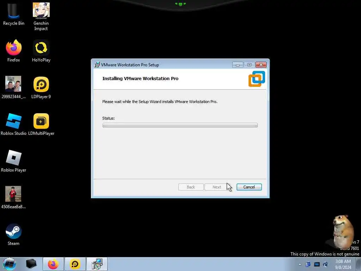Viewport: 361px width, 271px height.
Task: Click the Show desktop strip at taskbar end
Action: coord(358,264)
